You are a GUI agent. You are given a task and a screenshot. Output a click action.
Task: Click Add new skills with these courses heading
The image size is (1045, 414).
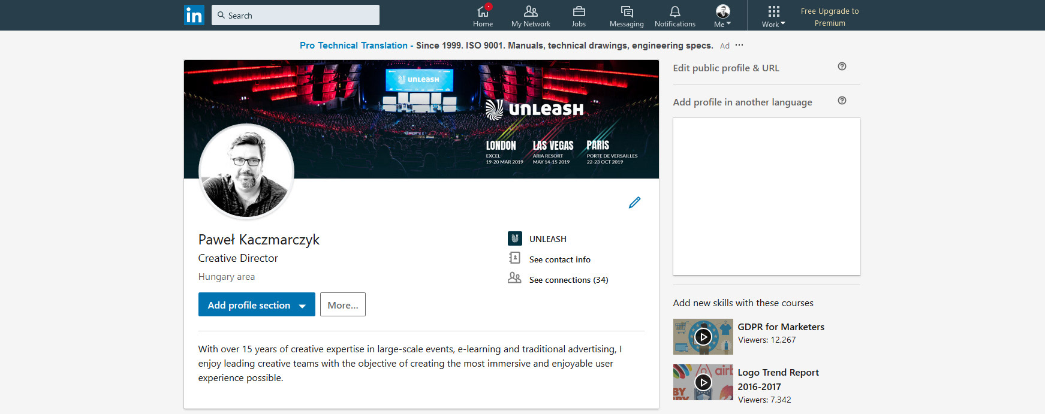(x=743, y=303)
